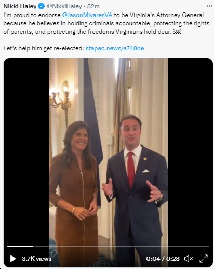The height and width of the screenshot is (269, 214).
Task: Click the played white portion of the progress bar
Action: 20,246
